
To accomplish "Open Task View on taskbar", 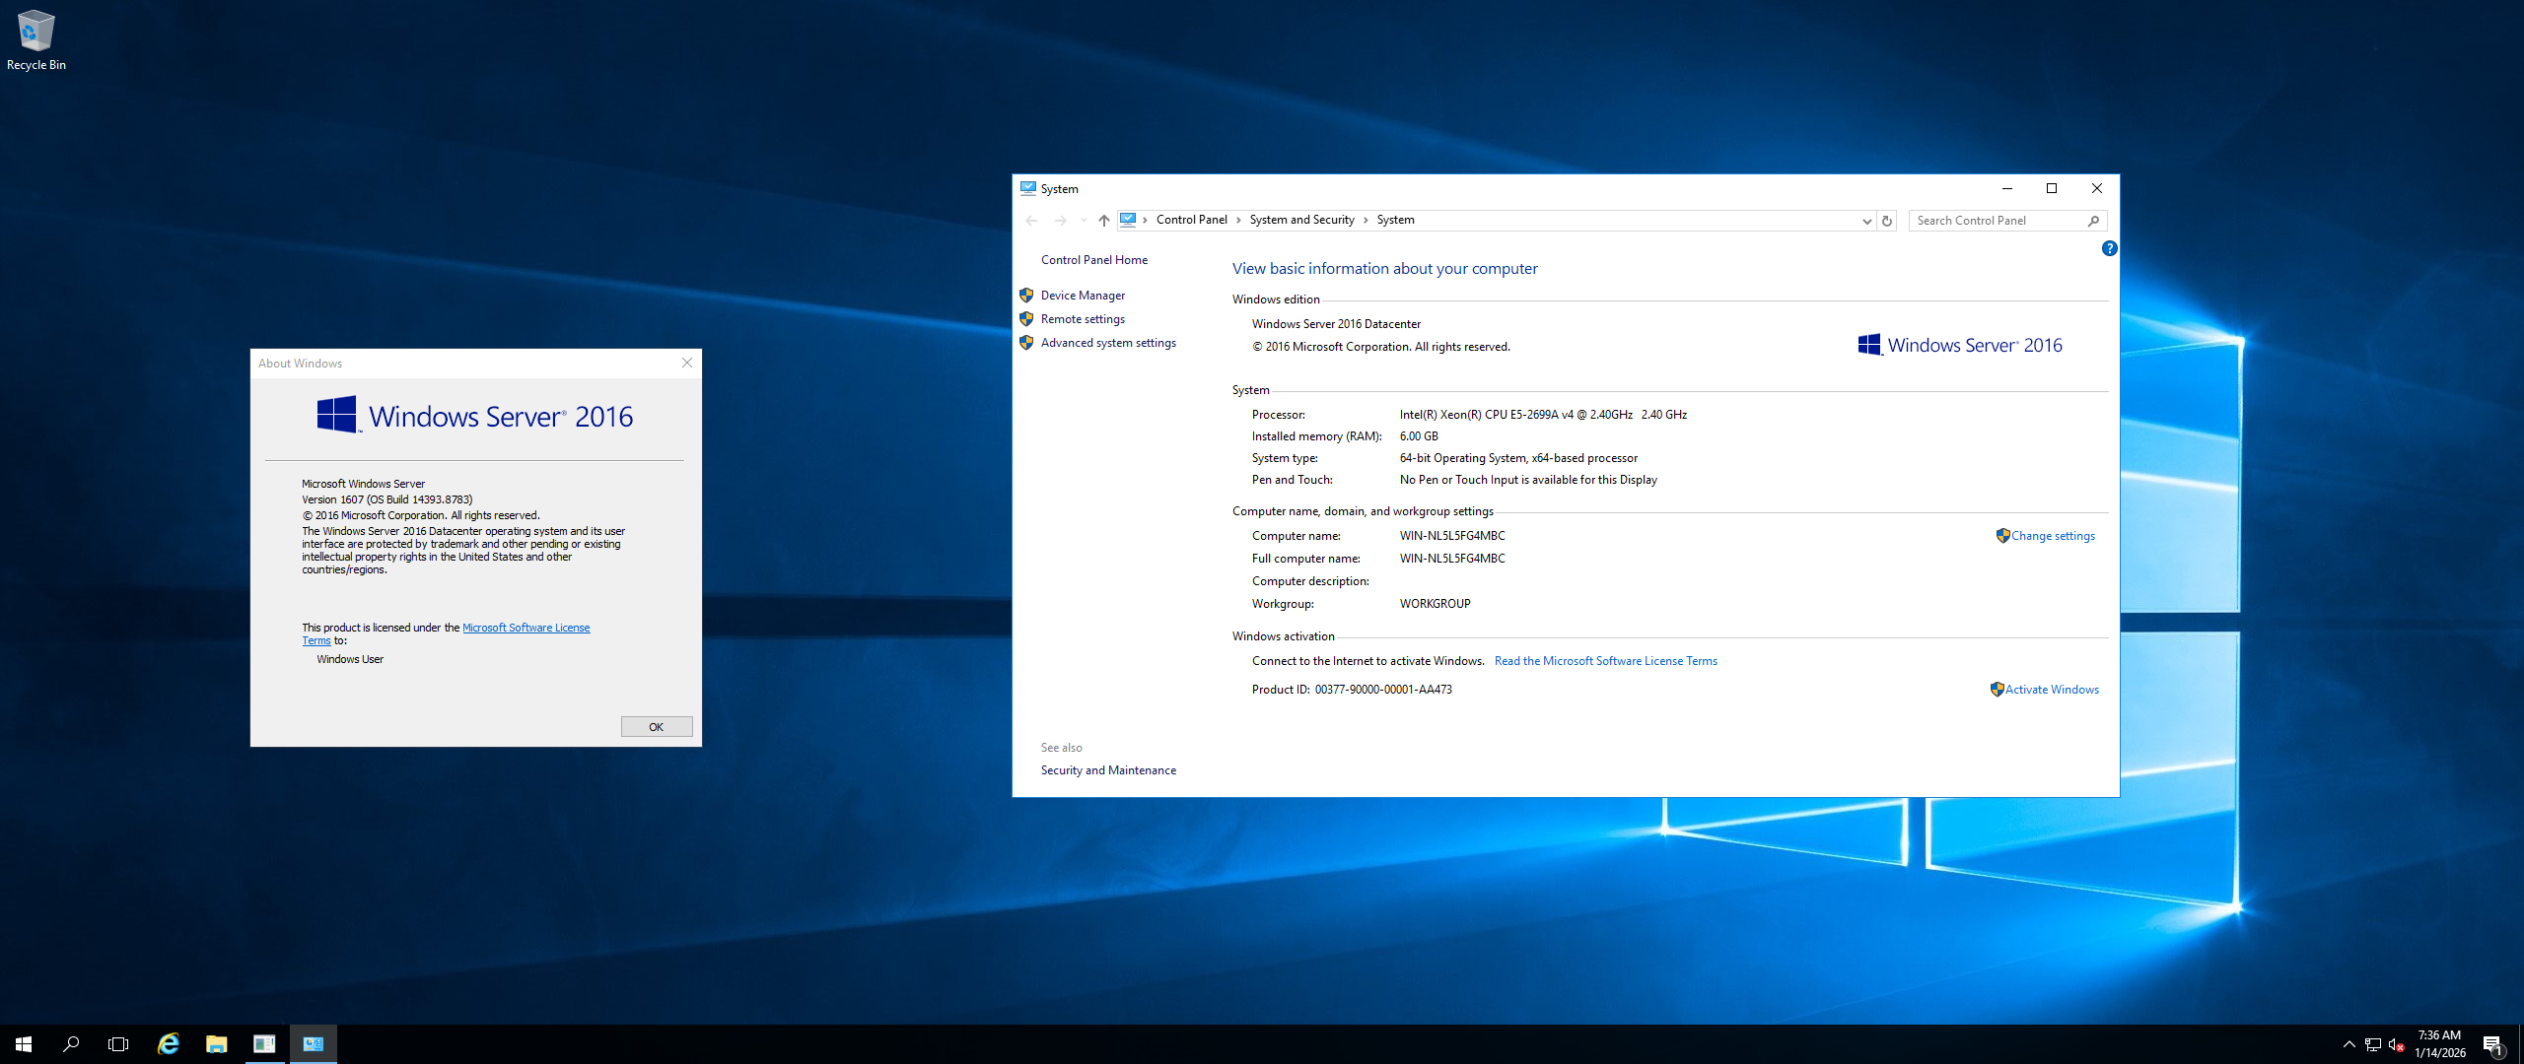I will (118, 1044).
